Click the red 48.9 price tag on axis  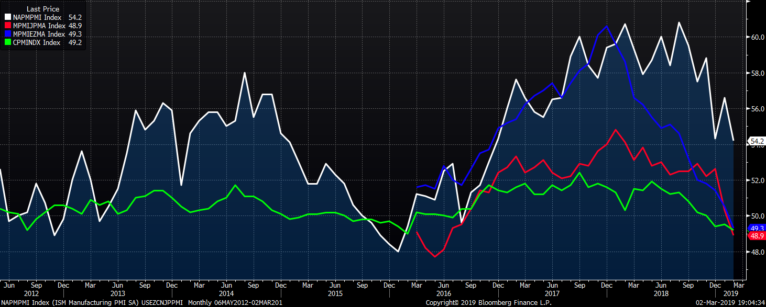coord(757,236)
